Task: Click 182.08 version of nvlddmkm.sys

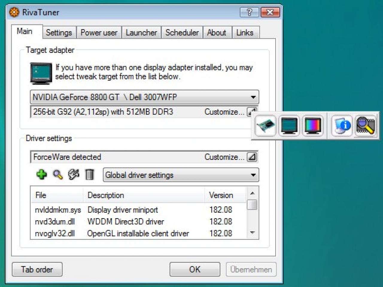Action: point(221,210)
